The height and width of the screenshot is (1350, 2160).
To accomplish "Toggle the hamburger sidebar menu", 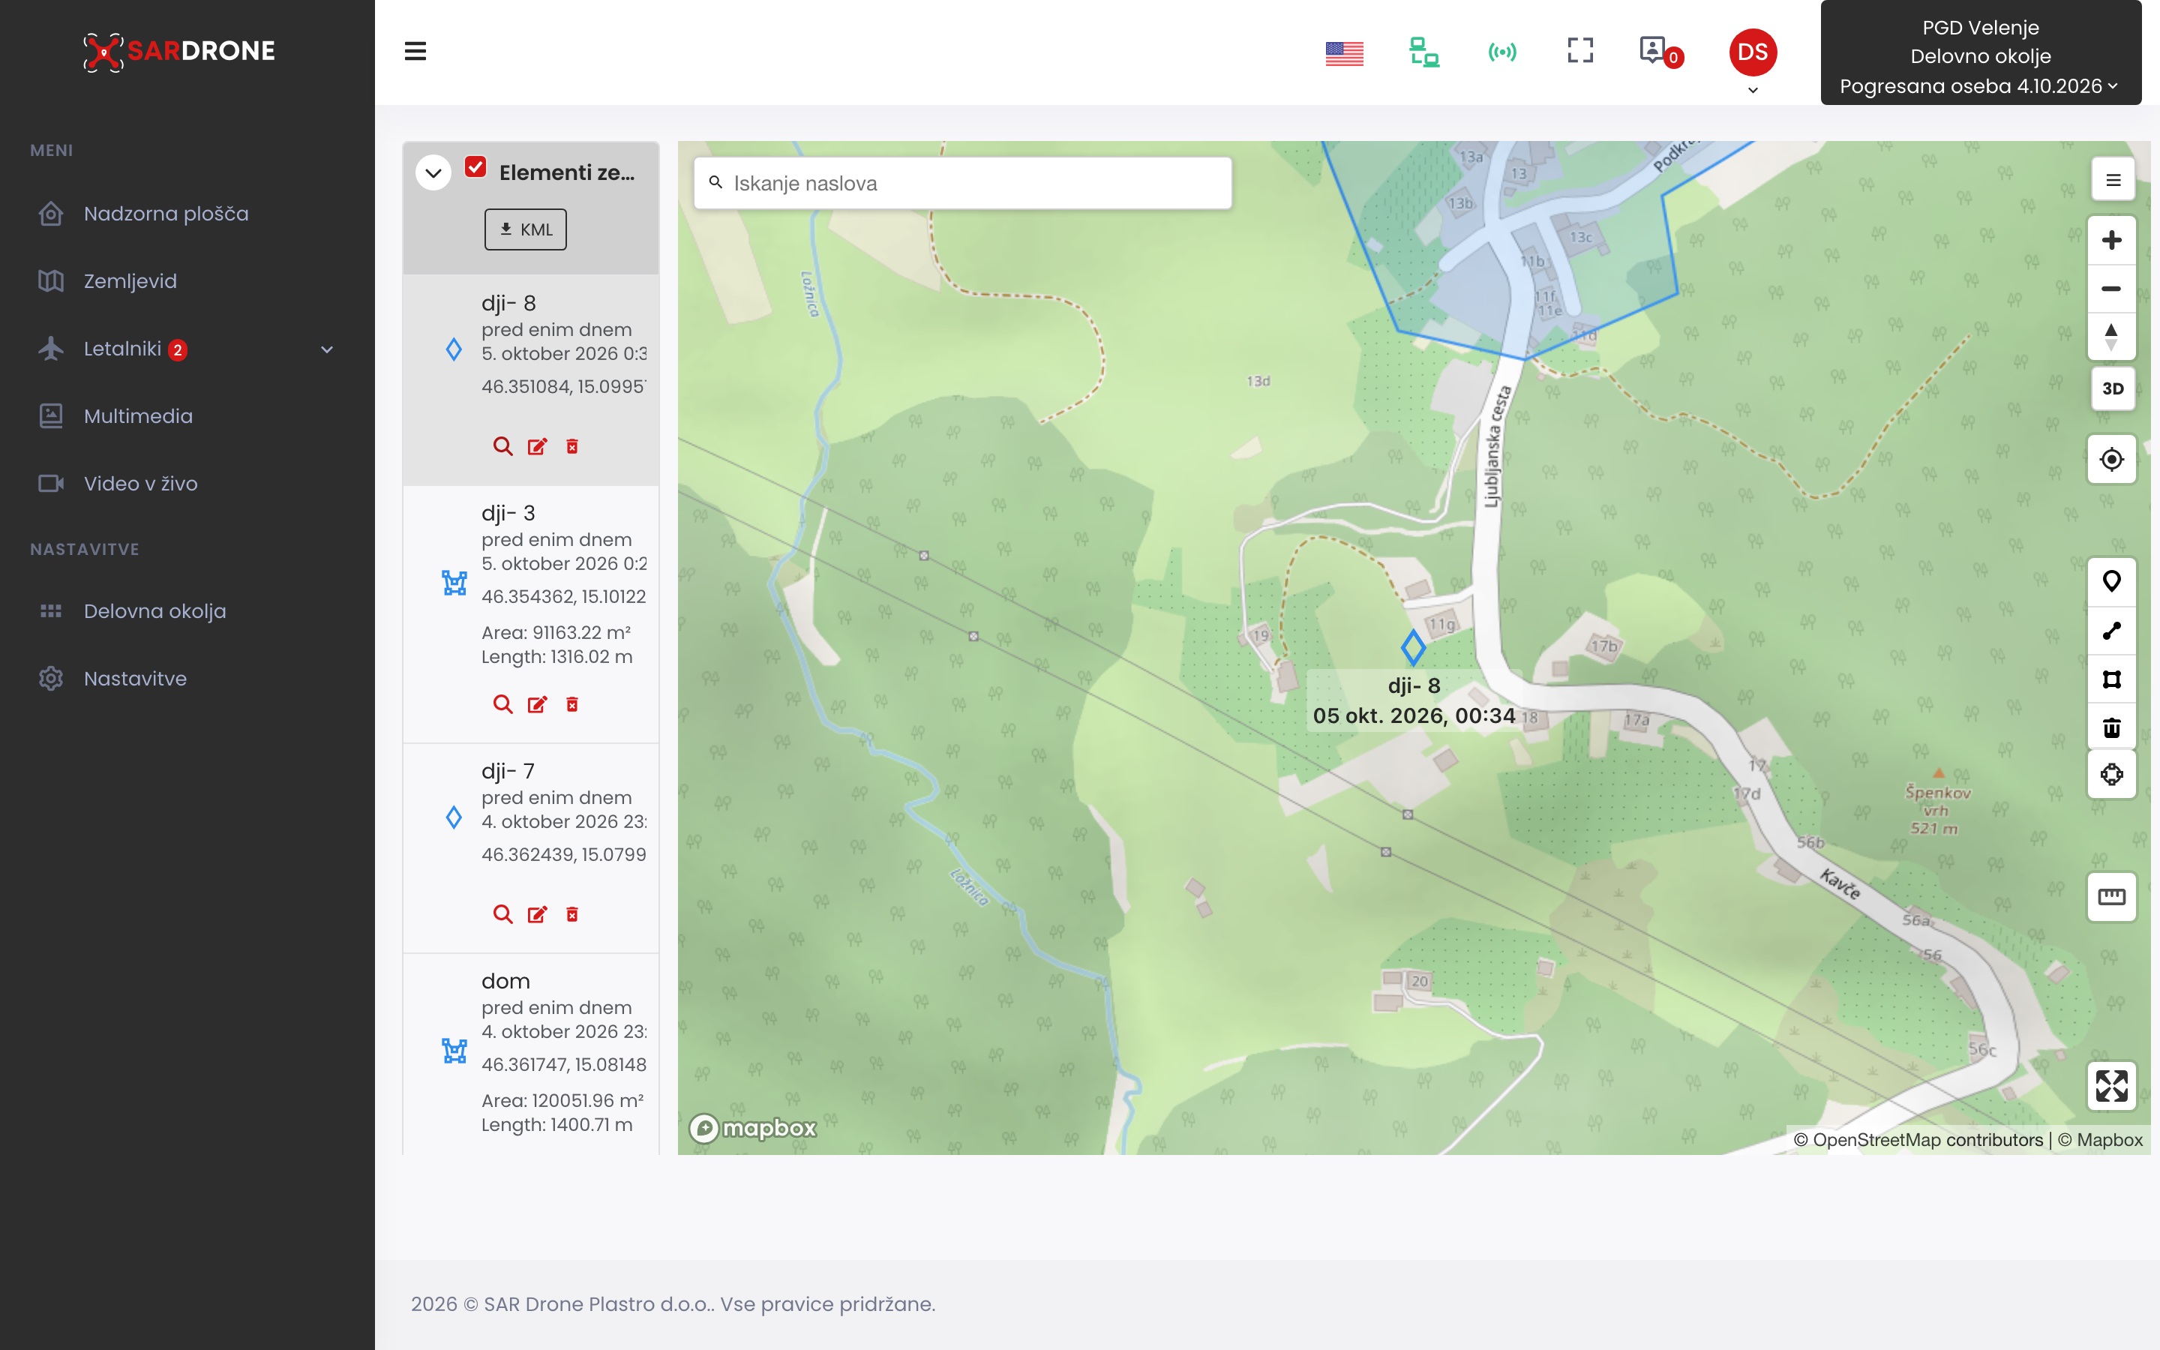I will pyautogui.click(x=415, y=51).
